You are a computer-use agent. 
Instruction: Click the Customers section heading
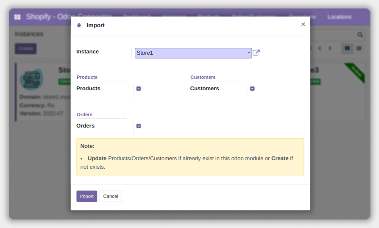(x=203, y=77)
